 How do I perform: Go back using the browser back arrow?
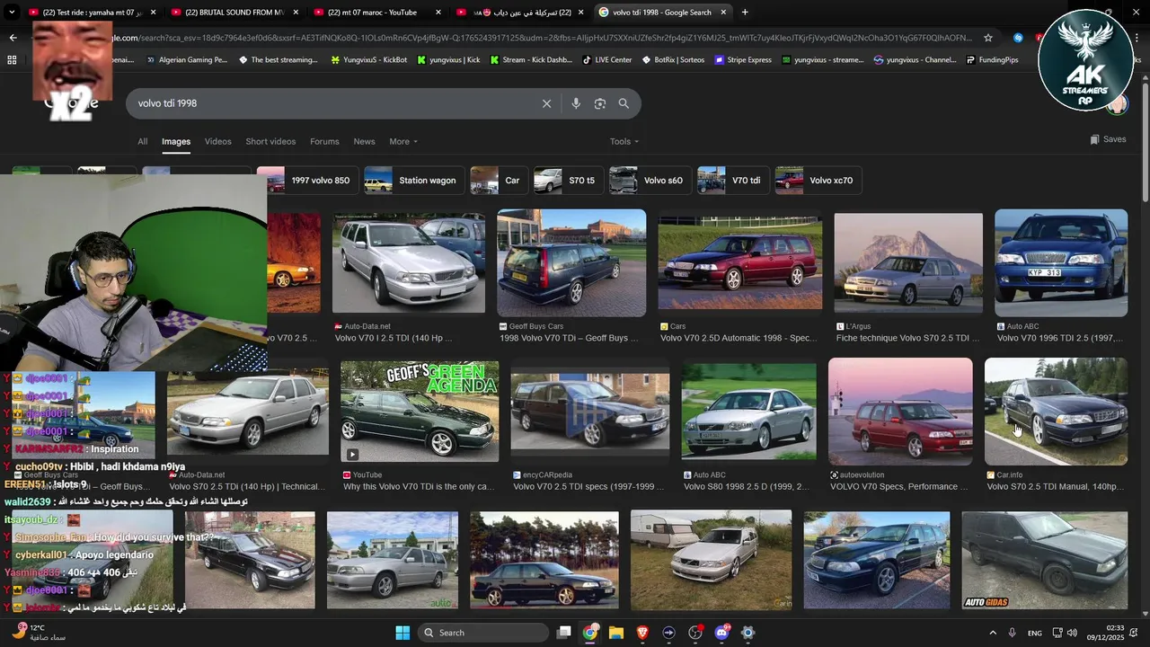(13, 38)
